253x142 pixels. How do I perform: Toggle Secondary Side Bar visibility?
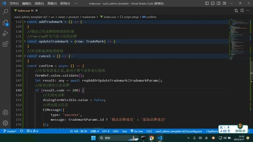pyautogui.click(x=219, y=3)
